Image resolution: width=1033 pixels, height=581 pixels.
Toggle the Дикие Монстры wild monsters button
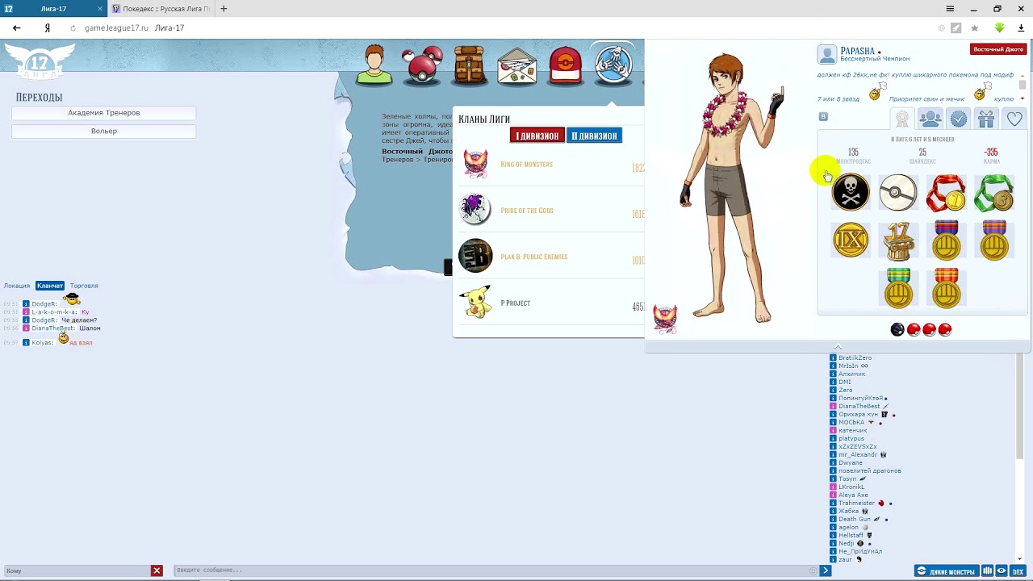coord(946,571)
